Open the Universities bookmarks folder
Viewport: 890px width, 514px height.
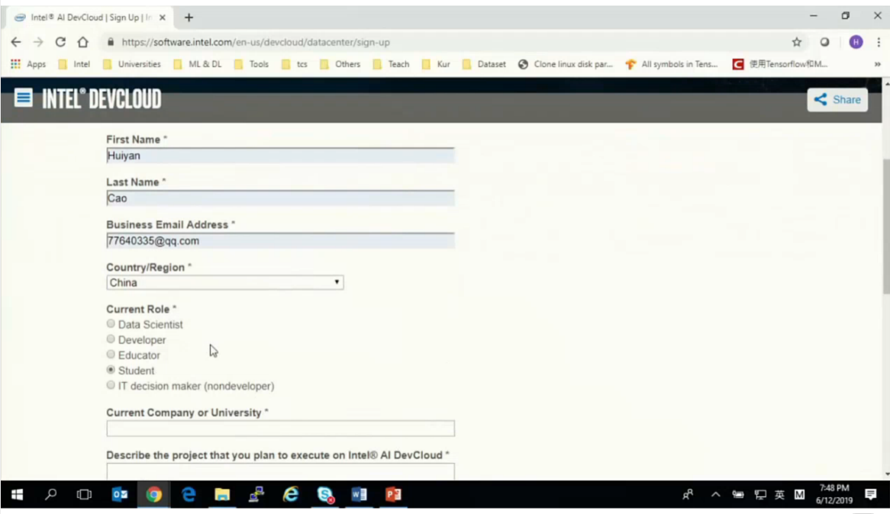(132, 64)
